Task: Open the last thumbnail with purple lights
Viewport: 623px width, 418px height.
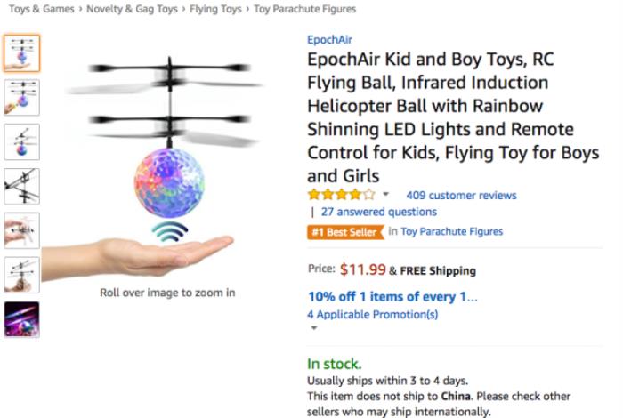Action: tap(21, 319)
